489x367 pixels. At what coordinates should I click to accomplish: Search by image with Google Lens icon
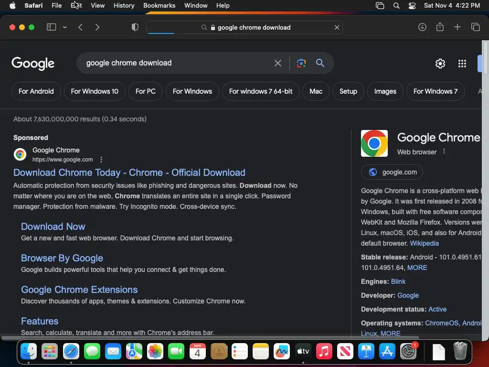(301, 63)
